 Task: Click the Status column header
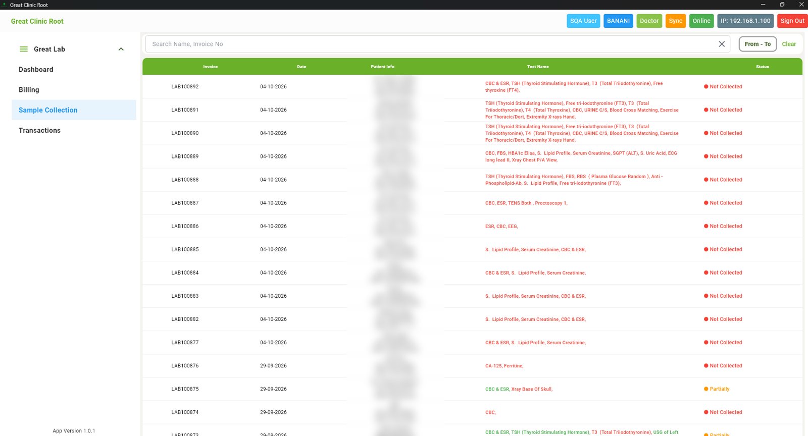(763, 67)
